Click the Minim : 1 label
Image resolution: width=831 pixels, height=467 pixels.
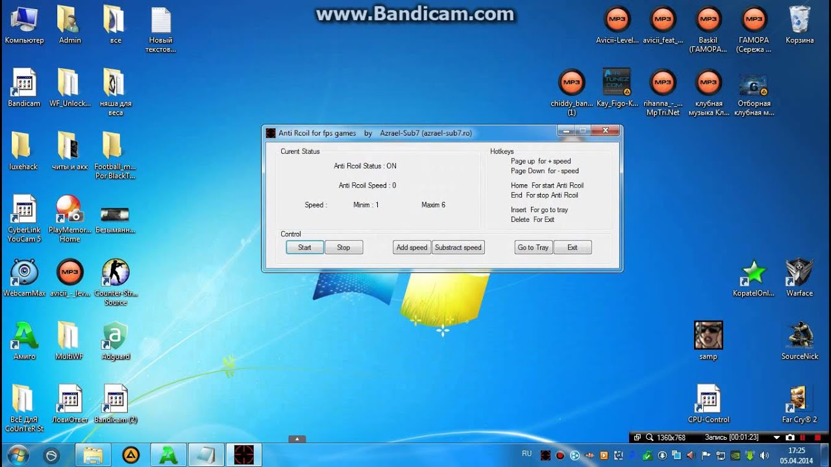point(366,205)
